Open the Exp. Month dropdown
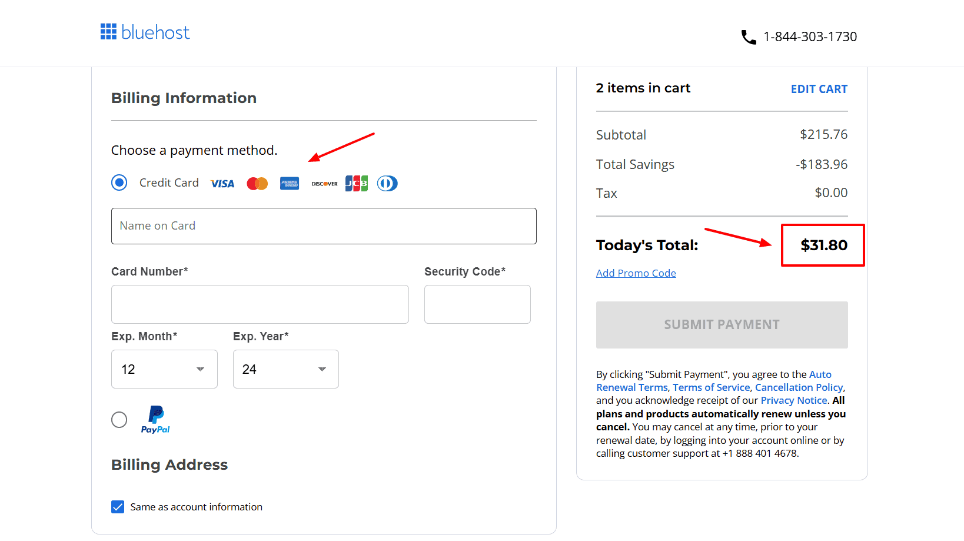This screenshot has width=964, height=541. [164, 369]
